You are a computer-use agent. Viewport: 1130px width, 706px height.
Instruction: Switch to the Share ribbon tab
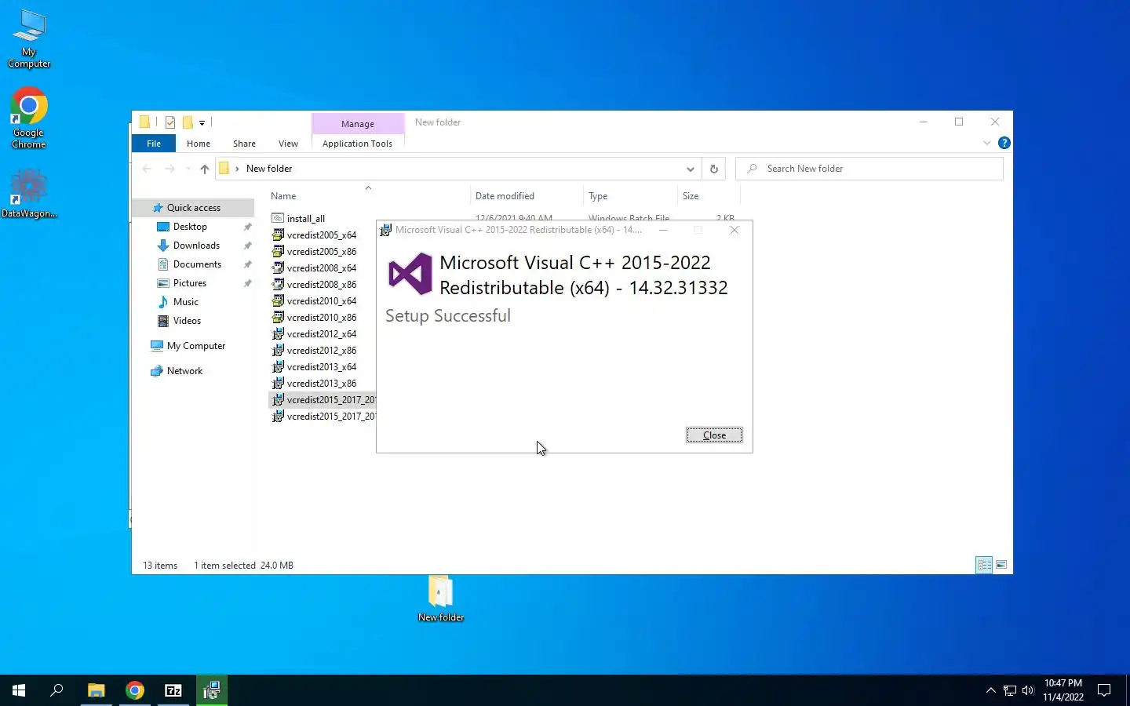pos(244,144)
